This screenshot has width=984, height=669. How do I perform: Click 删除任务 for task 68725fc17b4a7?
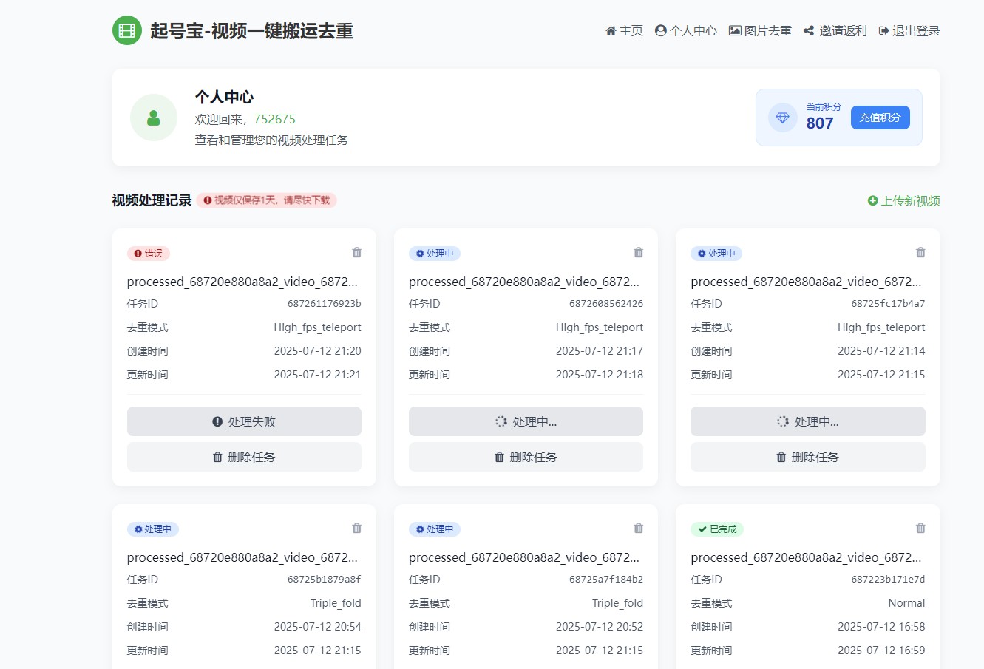[807, 457]
